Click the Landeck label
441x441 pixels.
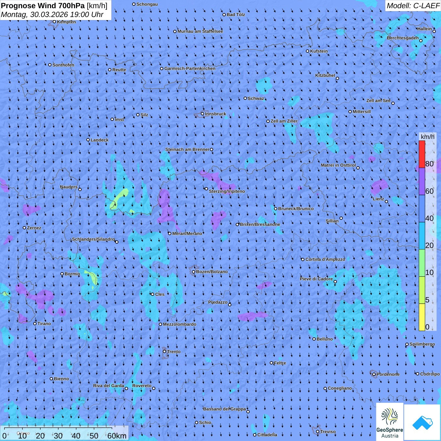pyautogui.click(x=100, y=140)
